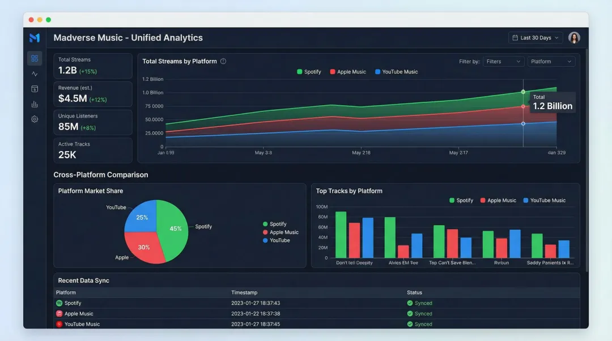Sort by the Timestamp column header

tap(244, 292)
